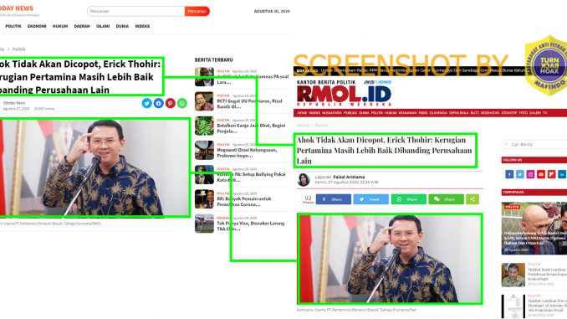Viewport: 567px width, 319px height.
Task: Click author avatar beside Faisal Aristama
Action: tap(304, 179)
